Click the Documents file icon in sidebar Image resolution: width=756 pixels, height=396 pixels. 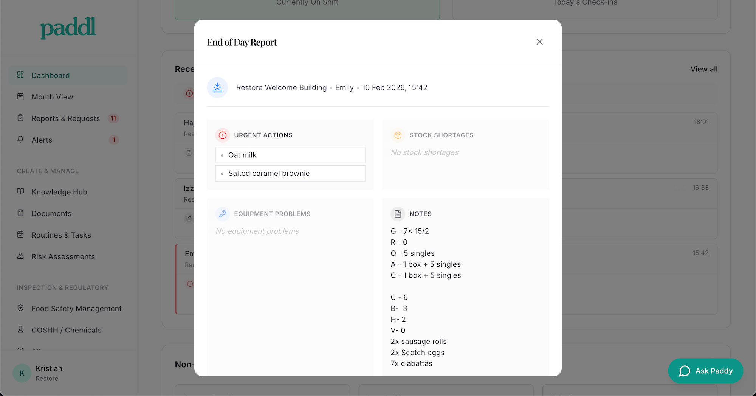(x=21, y=213)
